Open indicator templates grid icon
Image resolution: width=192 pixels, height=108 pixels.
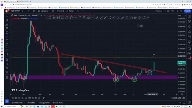tap(53, 11)
